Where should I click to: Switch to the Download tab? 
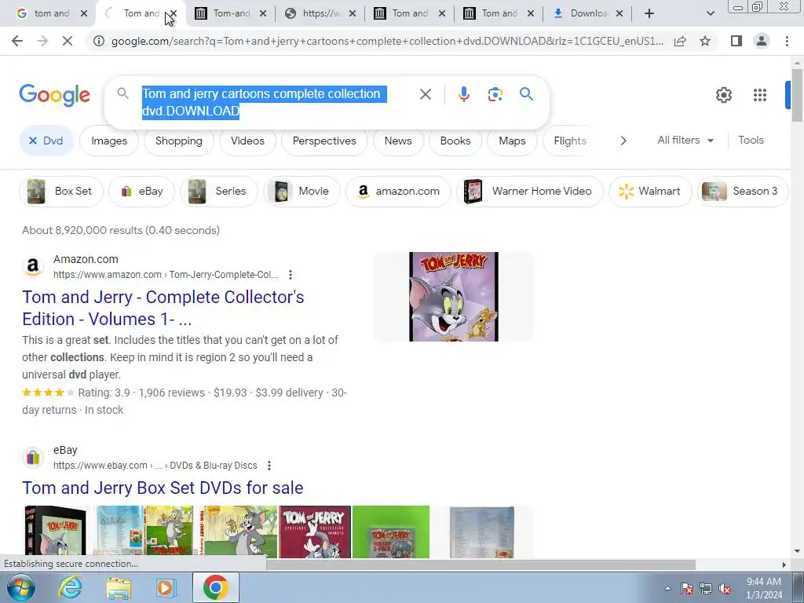[x=587, y=13]
